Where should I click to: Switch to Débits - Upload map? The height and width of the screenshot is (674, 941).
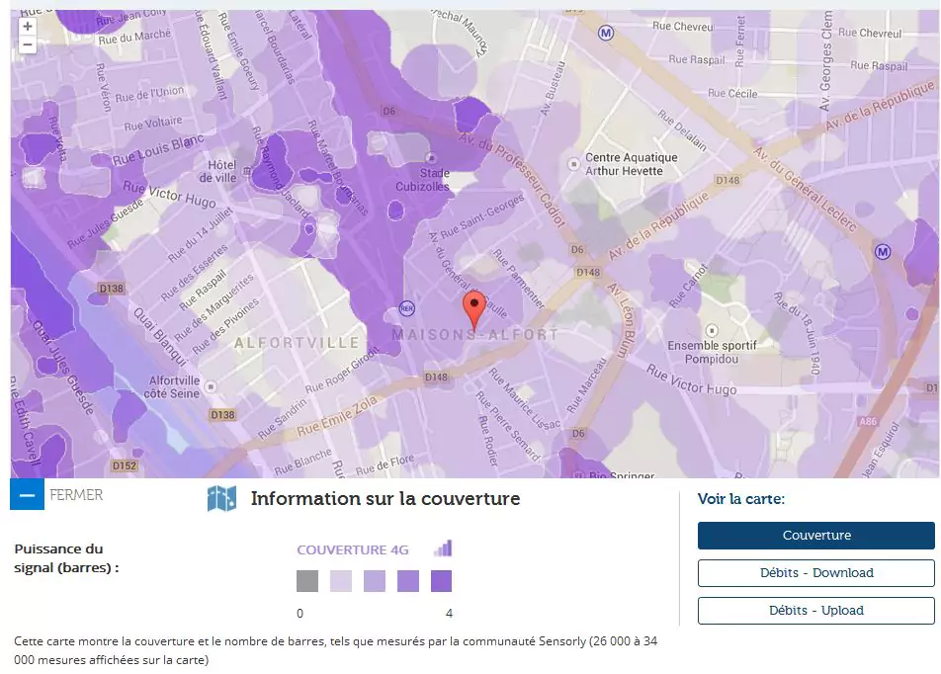815,611
